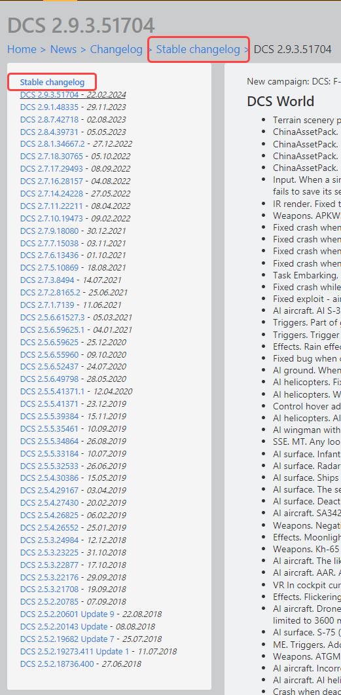
Task: Open DCS 2.7.6.13436 changelog
Action: click(49, 255)
